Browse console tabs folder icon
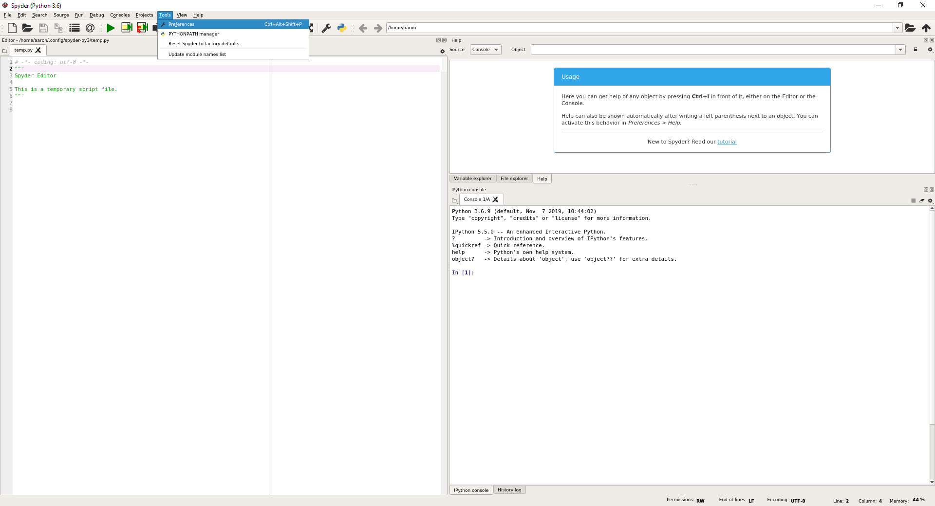The width and height of the screenshot is (935, 506). [454, 200]
